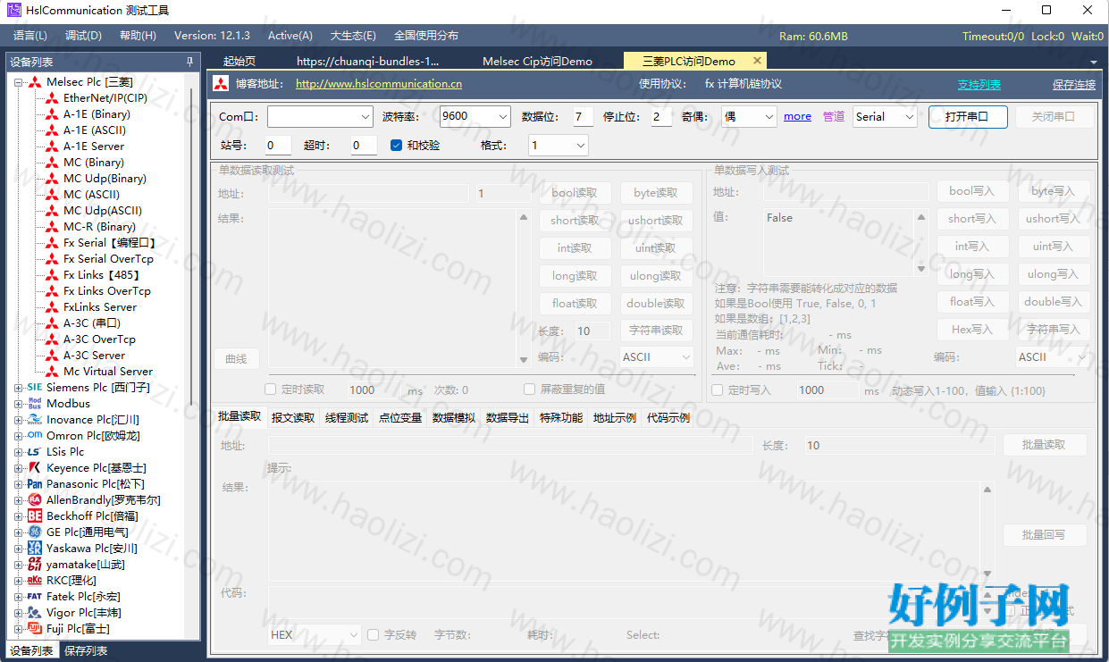Click the more link
1109x662 pixels.
pyautogui.click(x=797, y=116)
